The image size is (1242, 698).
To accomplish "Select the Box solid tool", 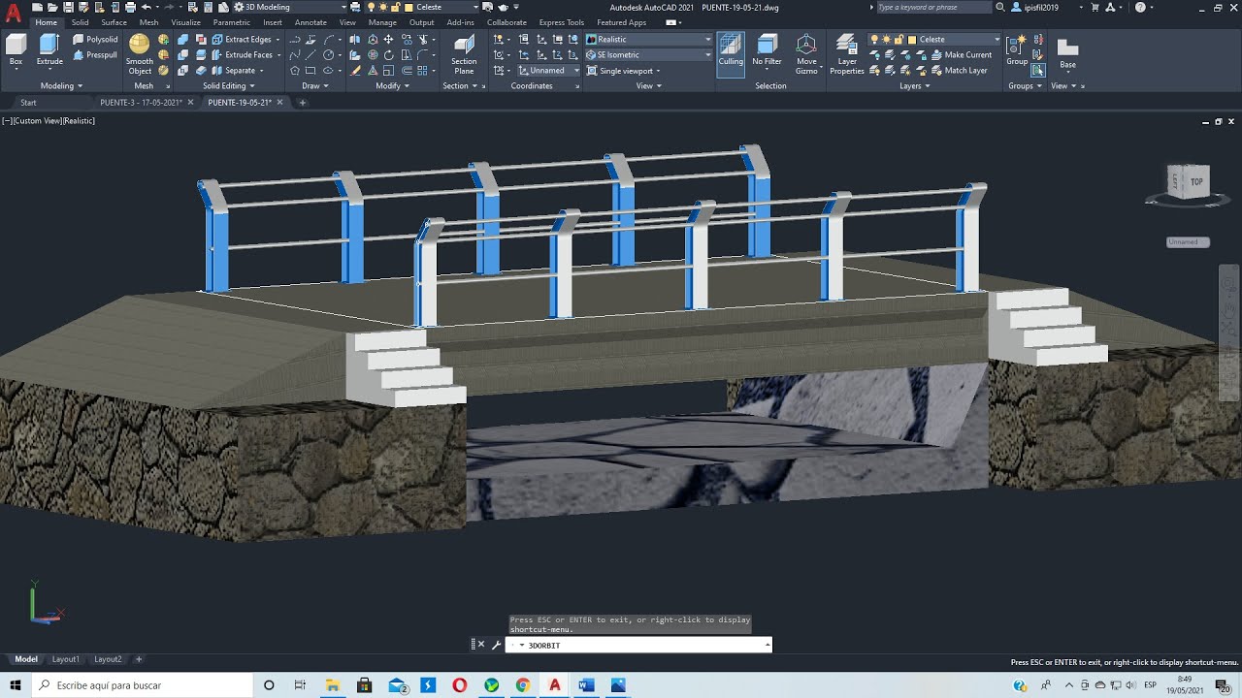I will click(16, 50).
